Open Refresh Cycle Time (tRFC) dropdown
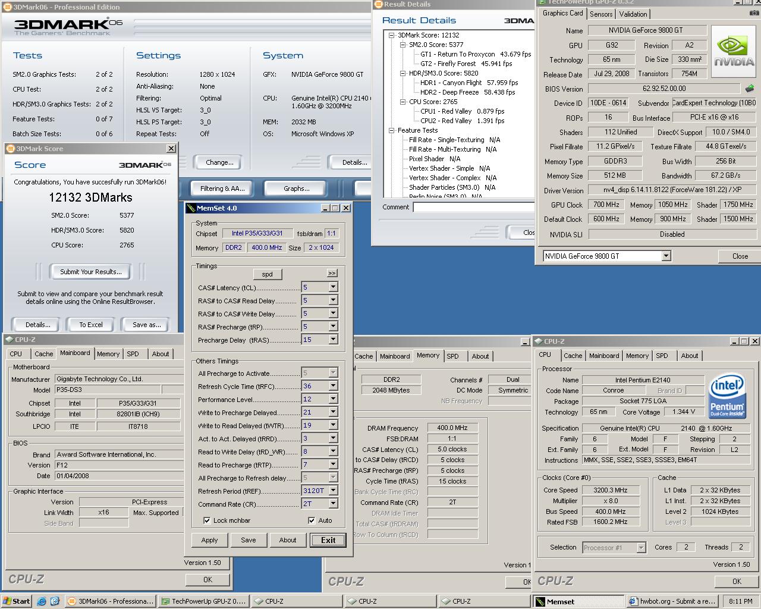 333,386
